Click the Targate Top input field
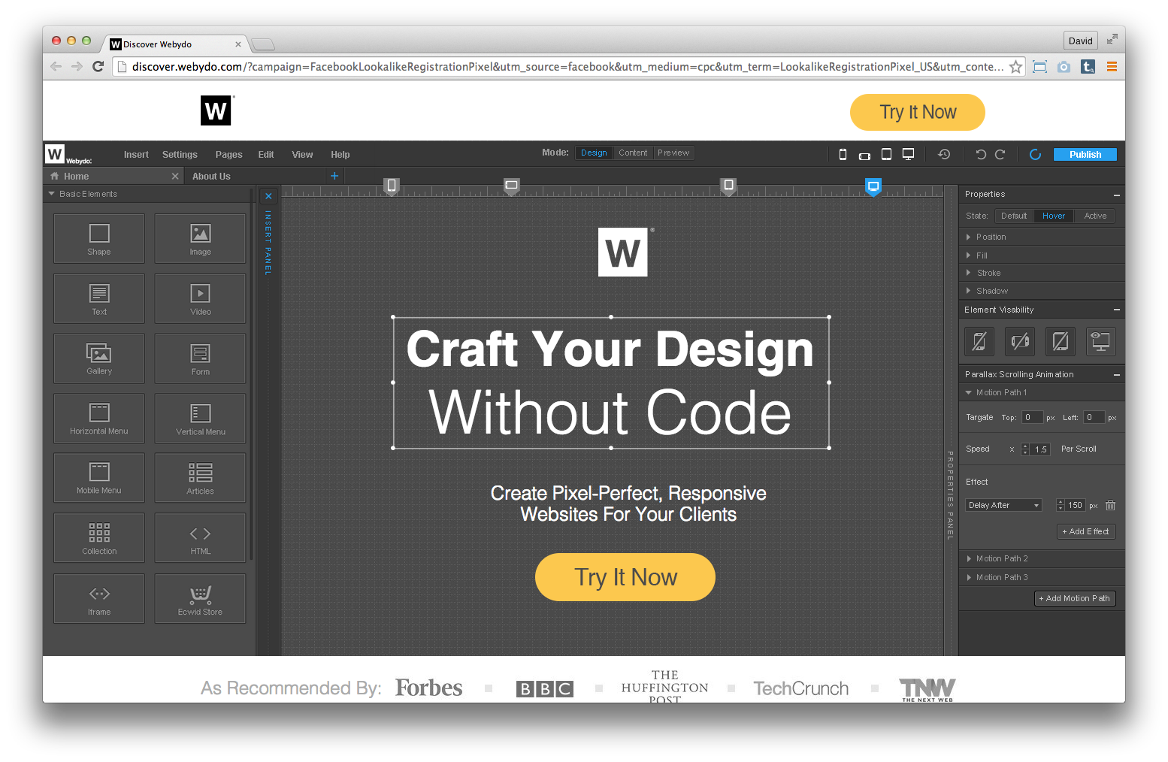1168x762 pixels. pyautogui.click(x=1032, y=417)
